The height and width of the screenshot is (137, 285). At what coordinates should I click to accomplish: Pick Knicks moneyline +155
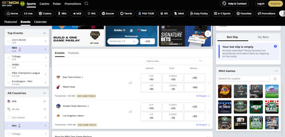(194, 78)
